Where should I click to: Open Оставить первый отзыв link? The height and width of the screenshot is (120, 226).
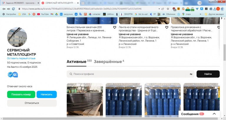pos(21,58)
